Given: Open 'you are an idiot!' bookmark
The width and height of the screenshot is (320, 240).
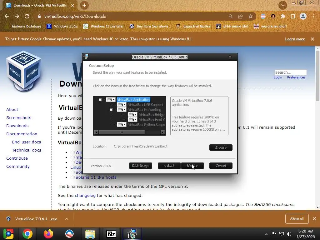Looking at the screenshot, I should coord(270,26).
